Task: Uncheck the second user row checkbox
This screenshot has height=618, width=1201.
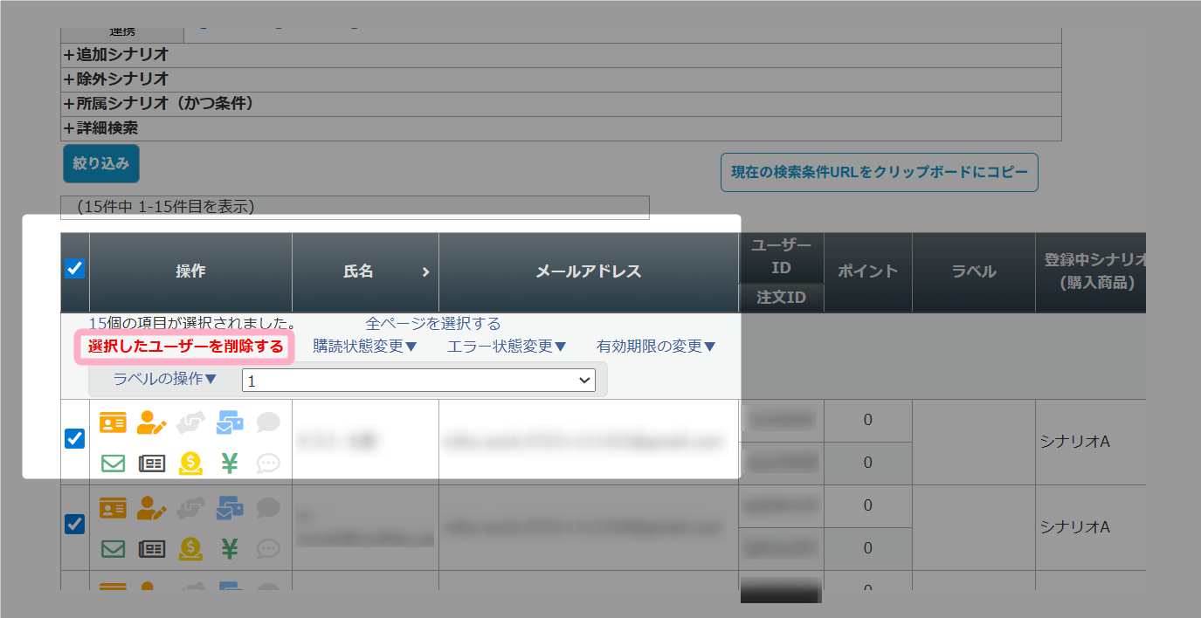Action: click(x=75, y=524)
